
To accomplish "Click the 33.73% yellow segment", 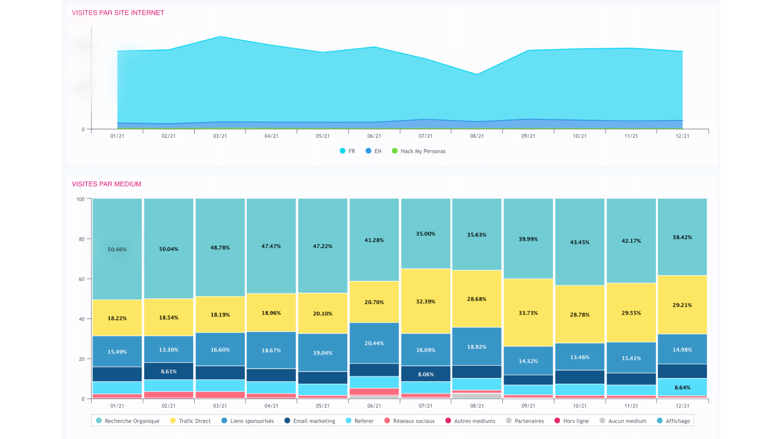I will click(x=528, y=313).
